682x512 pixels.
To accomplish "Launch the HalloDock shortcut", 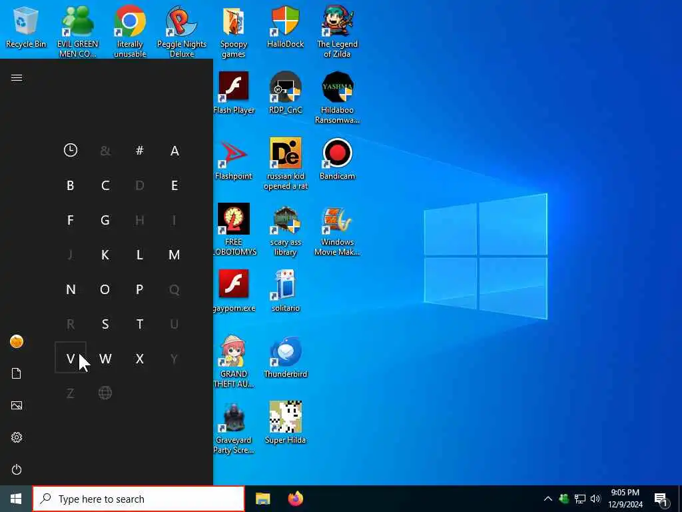I will click(x=285, y=27).
